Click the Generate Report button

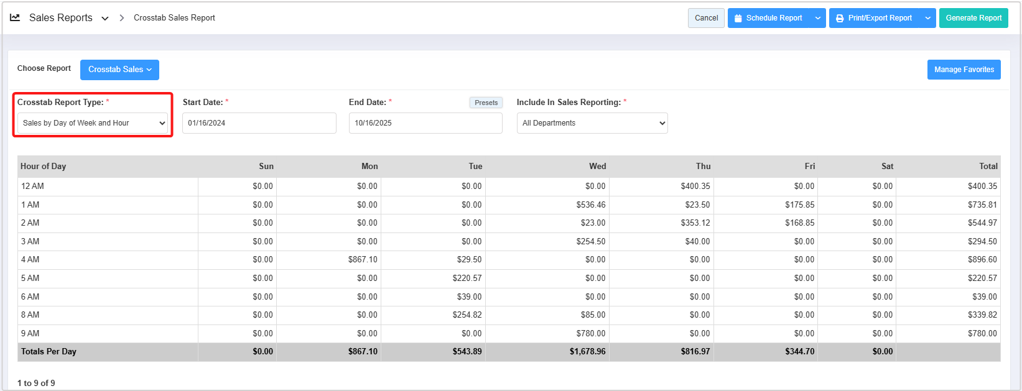[x=973, y=18]
